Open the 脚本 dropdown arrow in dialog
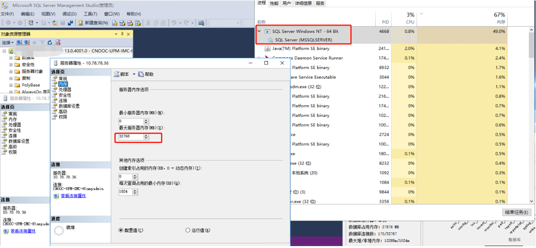The image size is (536, 248). click(134, 74)
